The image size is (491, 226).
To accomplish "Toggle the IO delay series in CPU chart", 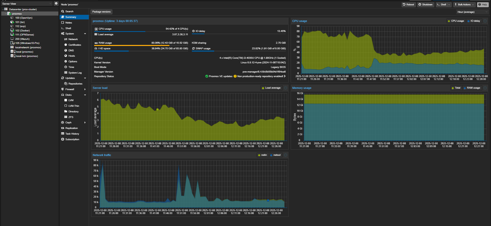I will (474, 21).
